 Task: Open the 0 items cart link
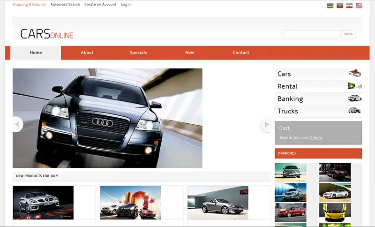tap(316, 138)
